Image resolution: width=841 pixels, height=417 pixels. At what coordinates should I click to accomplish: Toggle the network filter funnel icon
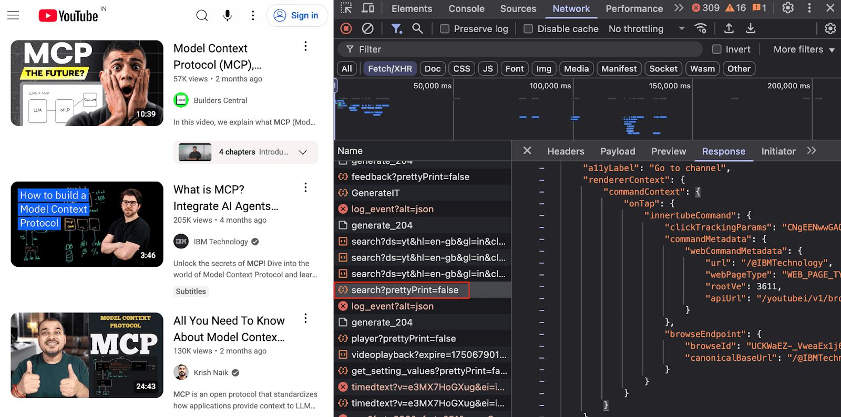(397, 28)
